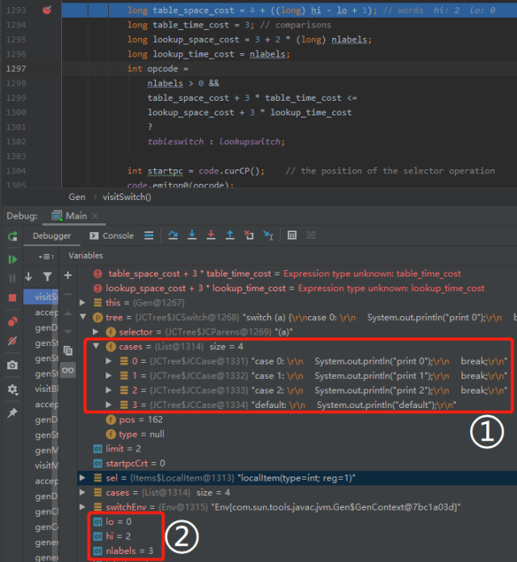This screenshot has width=517, height=562.
Task: Click the Force Step Into icon
Action: (211, 235)
